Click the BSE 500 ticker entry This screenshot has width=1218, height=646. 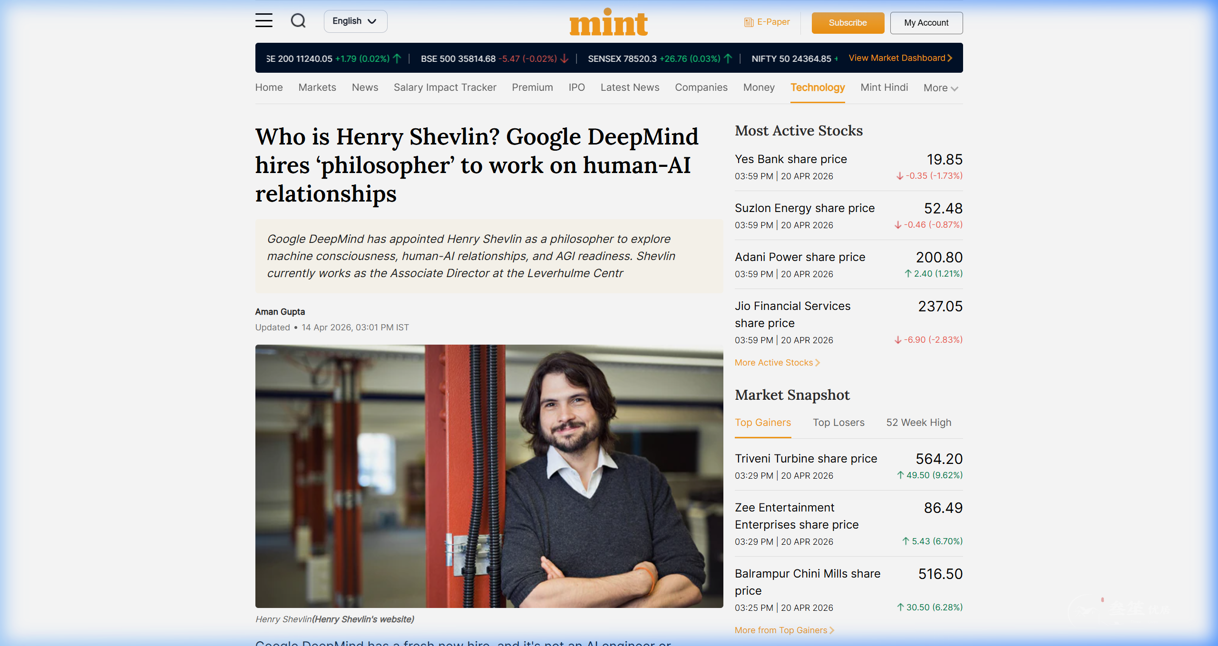pos(494,58)
